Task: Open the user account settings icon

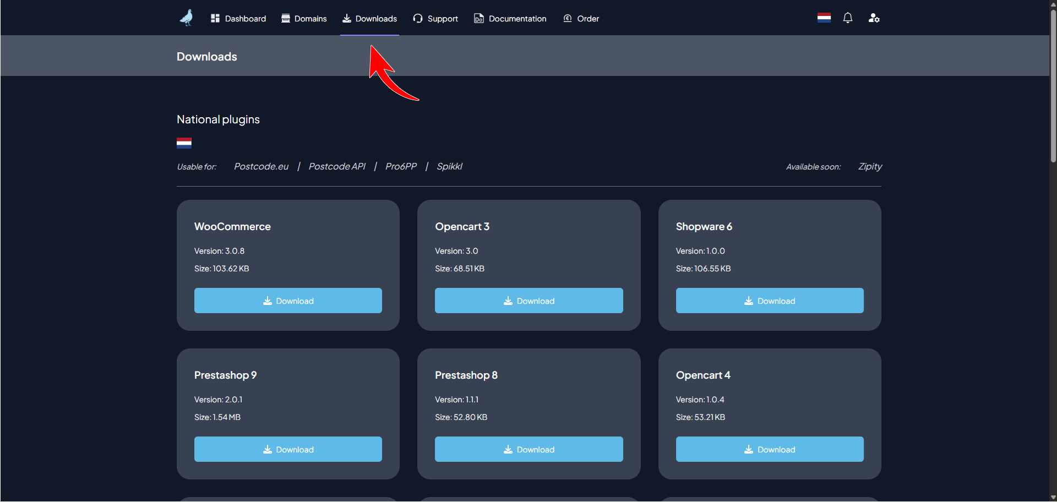Action: click(x=874, y=18)
